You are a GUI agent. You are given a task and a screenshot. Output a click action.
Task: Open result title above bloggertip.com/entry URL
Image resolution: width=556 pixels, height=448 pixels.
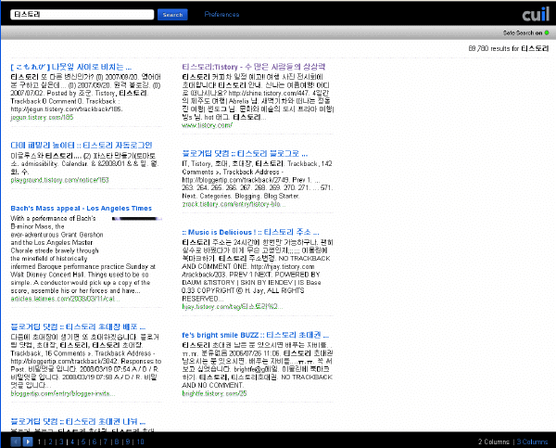78,326
